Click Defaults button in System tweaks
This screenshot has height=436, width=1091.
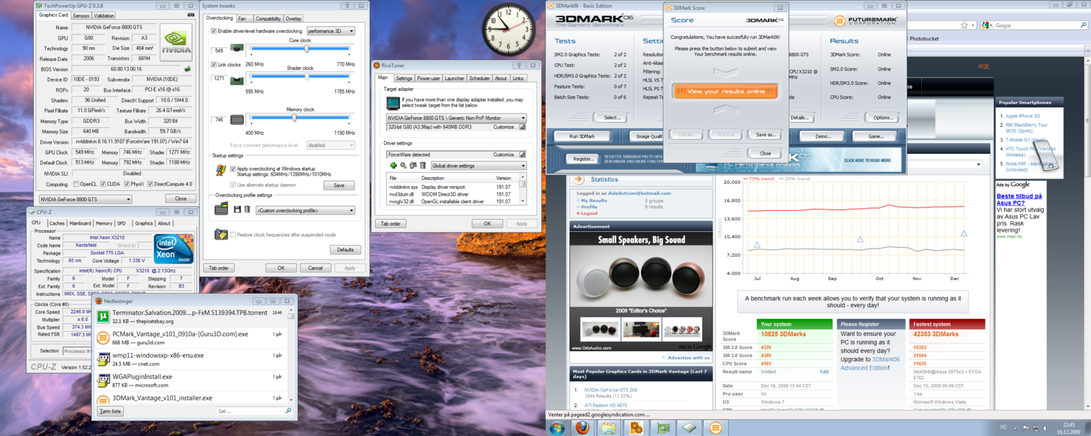(346, 250)
